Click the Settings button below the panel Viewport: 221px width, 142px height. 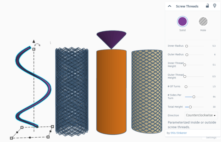tap(211, 138)
